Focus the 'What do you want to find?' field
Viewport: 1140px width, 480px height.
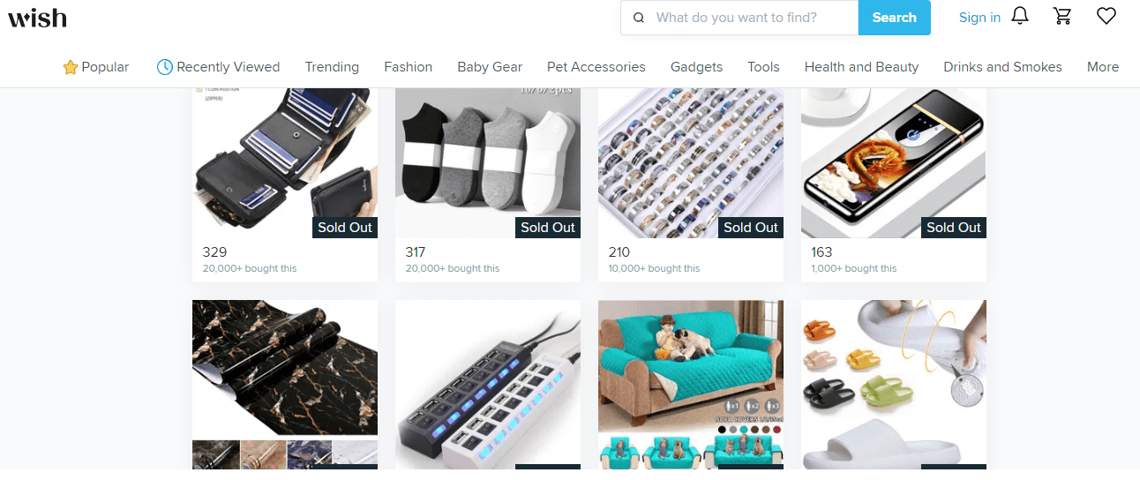coord(751,18)
